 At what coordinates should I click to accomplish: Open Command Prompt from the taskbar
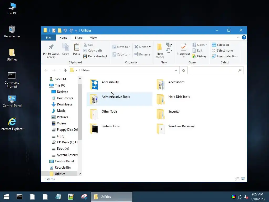pos(19,197)
